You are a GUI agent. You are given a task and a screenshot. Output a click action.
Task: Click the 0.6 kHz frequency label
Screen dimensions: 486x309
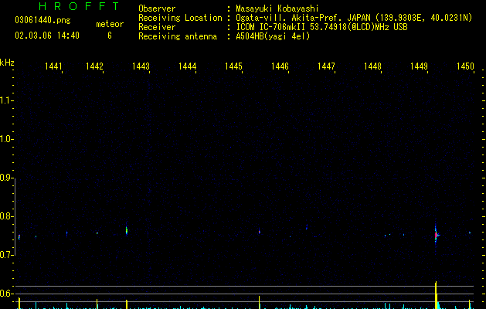(5, 294)
